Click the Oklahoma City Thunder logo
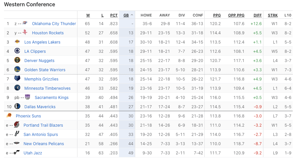The height and width of the screenshot is (158, 296). [25, 23]
